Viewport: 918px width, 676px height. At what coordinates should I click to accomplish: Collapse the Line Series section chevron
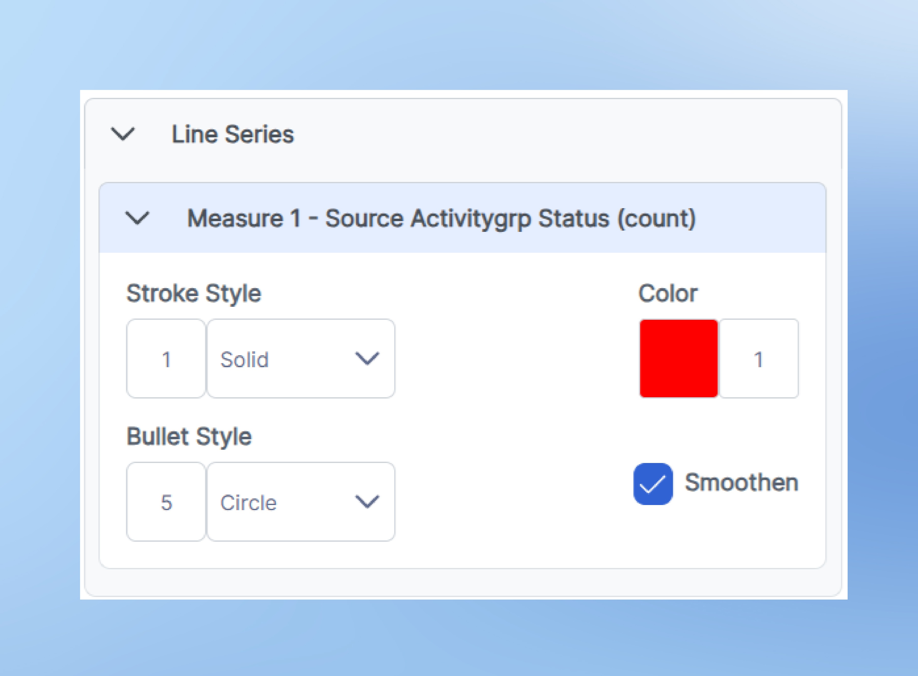coord(123,134)
